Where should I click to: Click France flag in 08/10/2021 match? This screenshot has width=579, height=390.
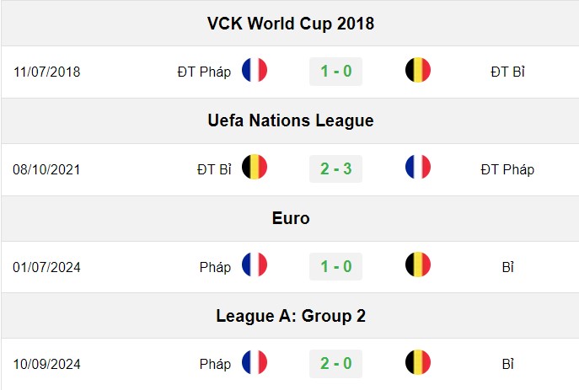click(418, 167)
